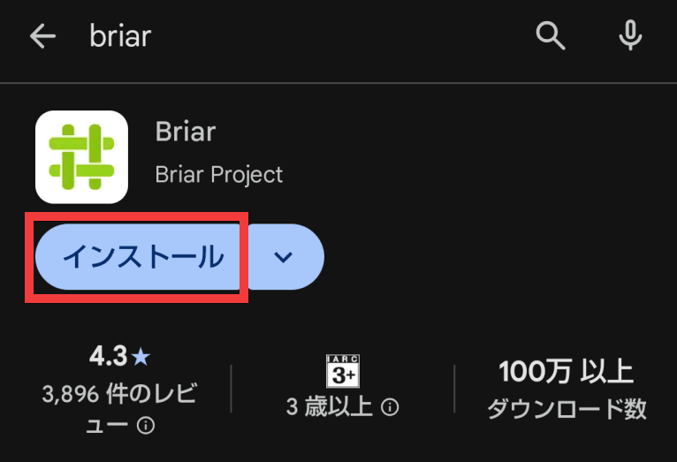Start voice search with the microphone
The width and height of the screenshot is (677, 462).
[629, 36]
